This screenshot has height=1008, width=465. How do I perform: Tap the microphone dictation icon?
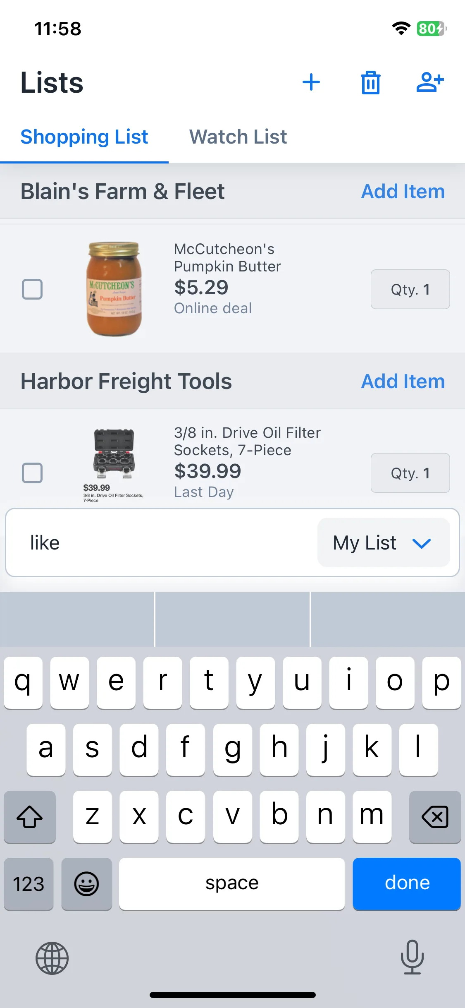click(x=412, y=957)
